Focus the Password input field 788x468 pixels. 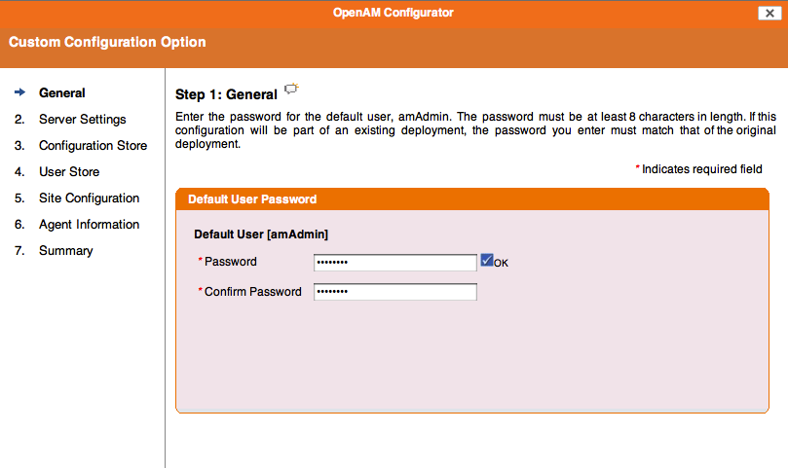coord(395,263)
